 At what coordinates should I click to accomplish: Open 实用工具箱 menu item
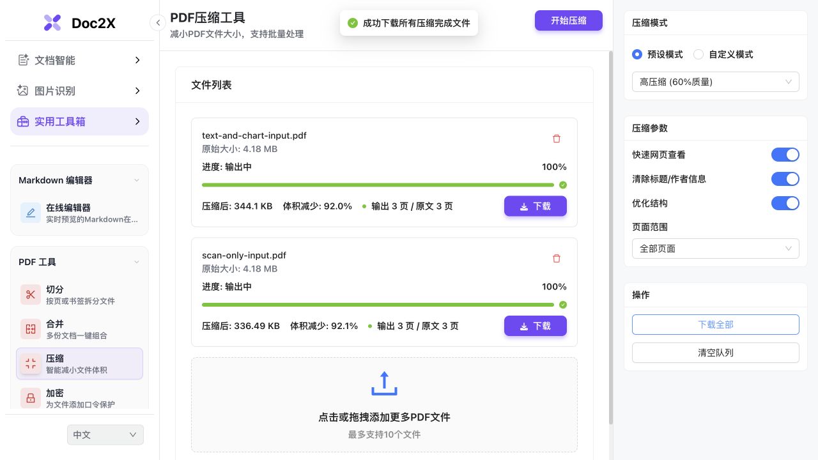pyautogui.click(x=79, y=121)
